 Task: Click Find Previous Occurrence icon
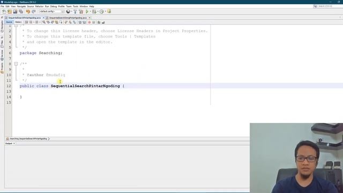tap(48, 22)
